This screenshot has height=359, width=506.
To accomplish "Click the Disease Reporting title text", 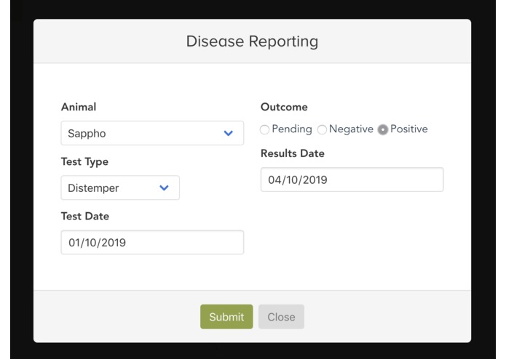I will [x=253, y=41].
